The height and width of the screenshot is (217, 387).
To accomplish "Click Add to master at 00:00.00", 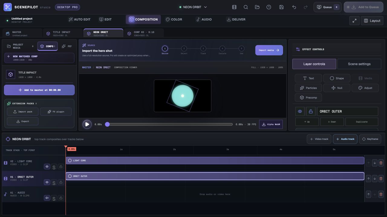I will (39, 90).
